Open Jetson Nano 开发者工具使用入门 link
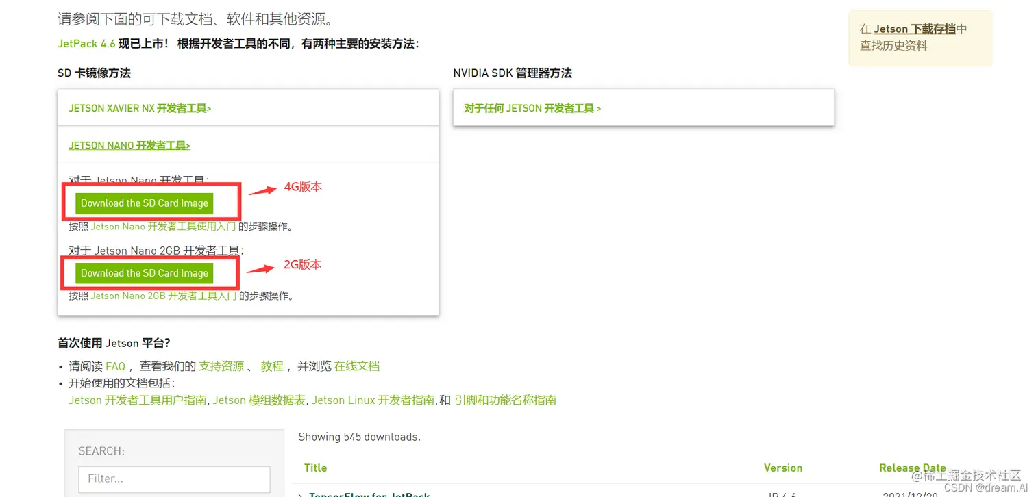The height and width of the screenshot is (497, 1036). (x=163, y=227)
